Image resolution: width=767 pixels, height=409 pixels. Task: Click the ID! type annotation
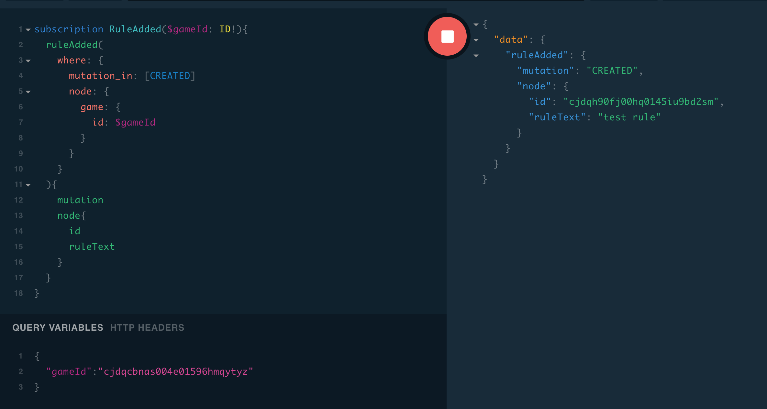click(227, 29)
